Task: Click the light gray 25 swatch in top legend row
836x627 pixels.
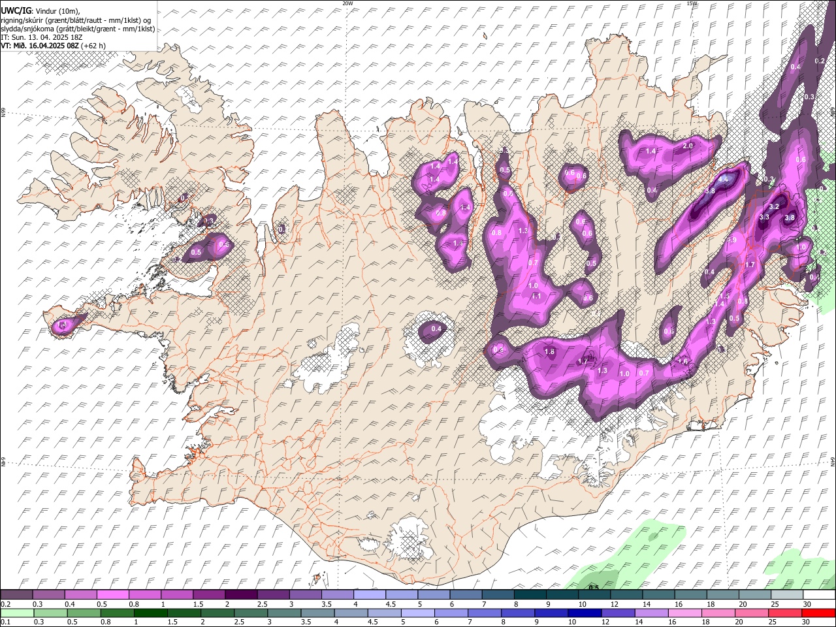Action: point(786,594)
